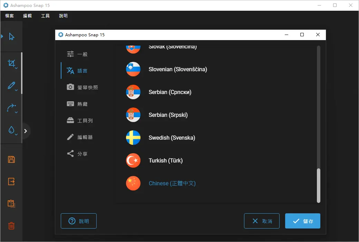
Task: Switch to 熱鍵 settings section
Action: (x=77, y=104)
